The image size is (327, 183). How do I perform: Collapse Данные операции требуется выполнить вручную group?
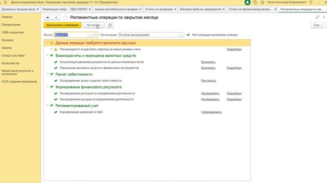(47, 43)
